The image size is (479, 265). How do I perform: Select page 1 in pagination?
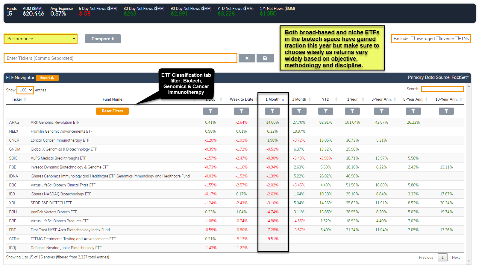tap(442, 258)
